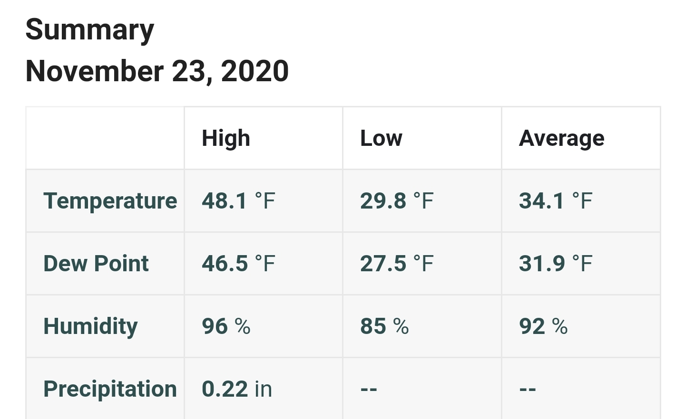Screen dimensions: 685x419
Task: Select the average humidity value 92 %
Action: pyautogui.click(x=543, y=326)
